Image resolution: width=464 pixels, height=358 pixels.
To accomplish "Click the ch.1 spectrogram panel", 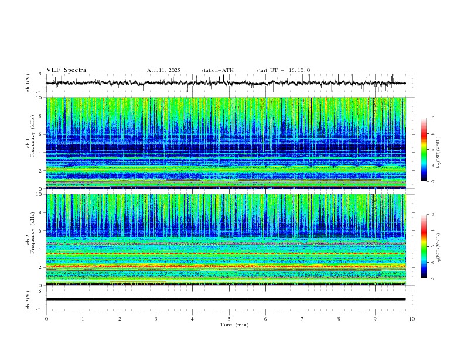I will (226, 143).
